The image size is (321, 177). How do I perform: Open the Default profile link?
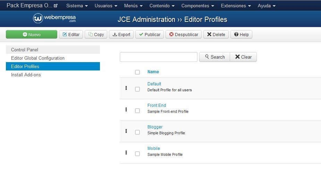pyautogui.click(x=154, y=84)
